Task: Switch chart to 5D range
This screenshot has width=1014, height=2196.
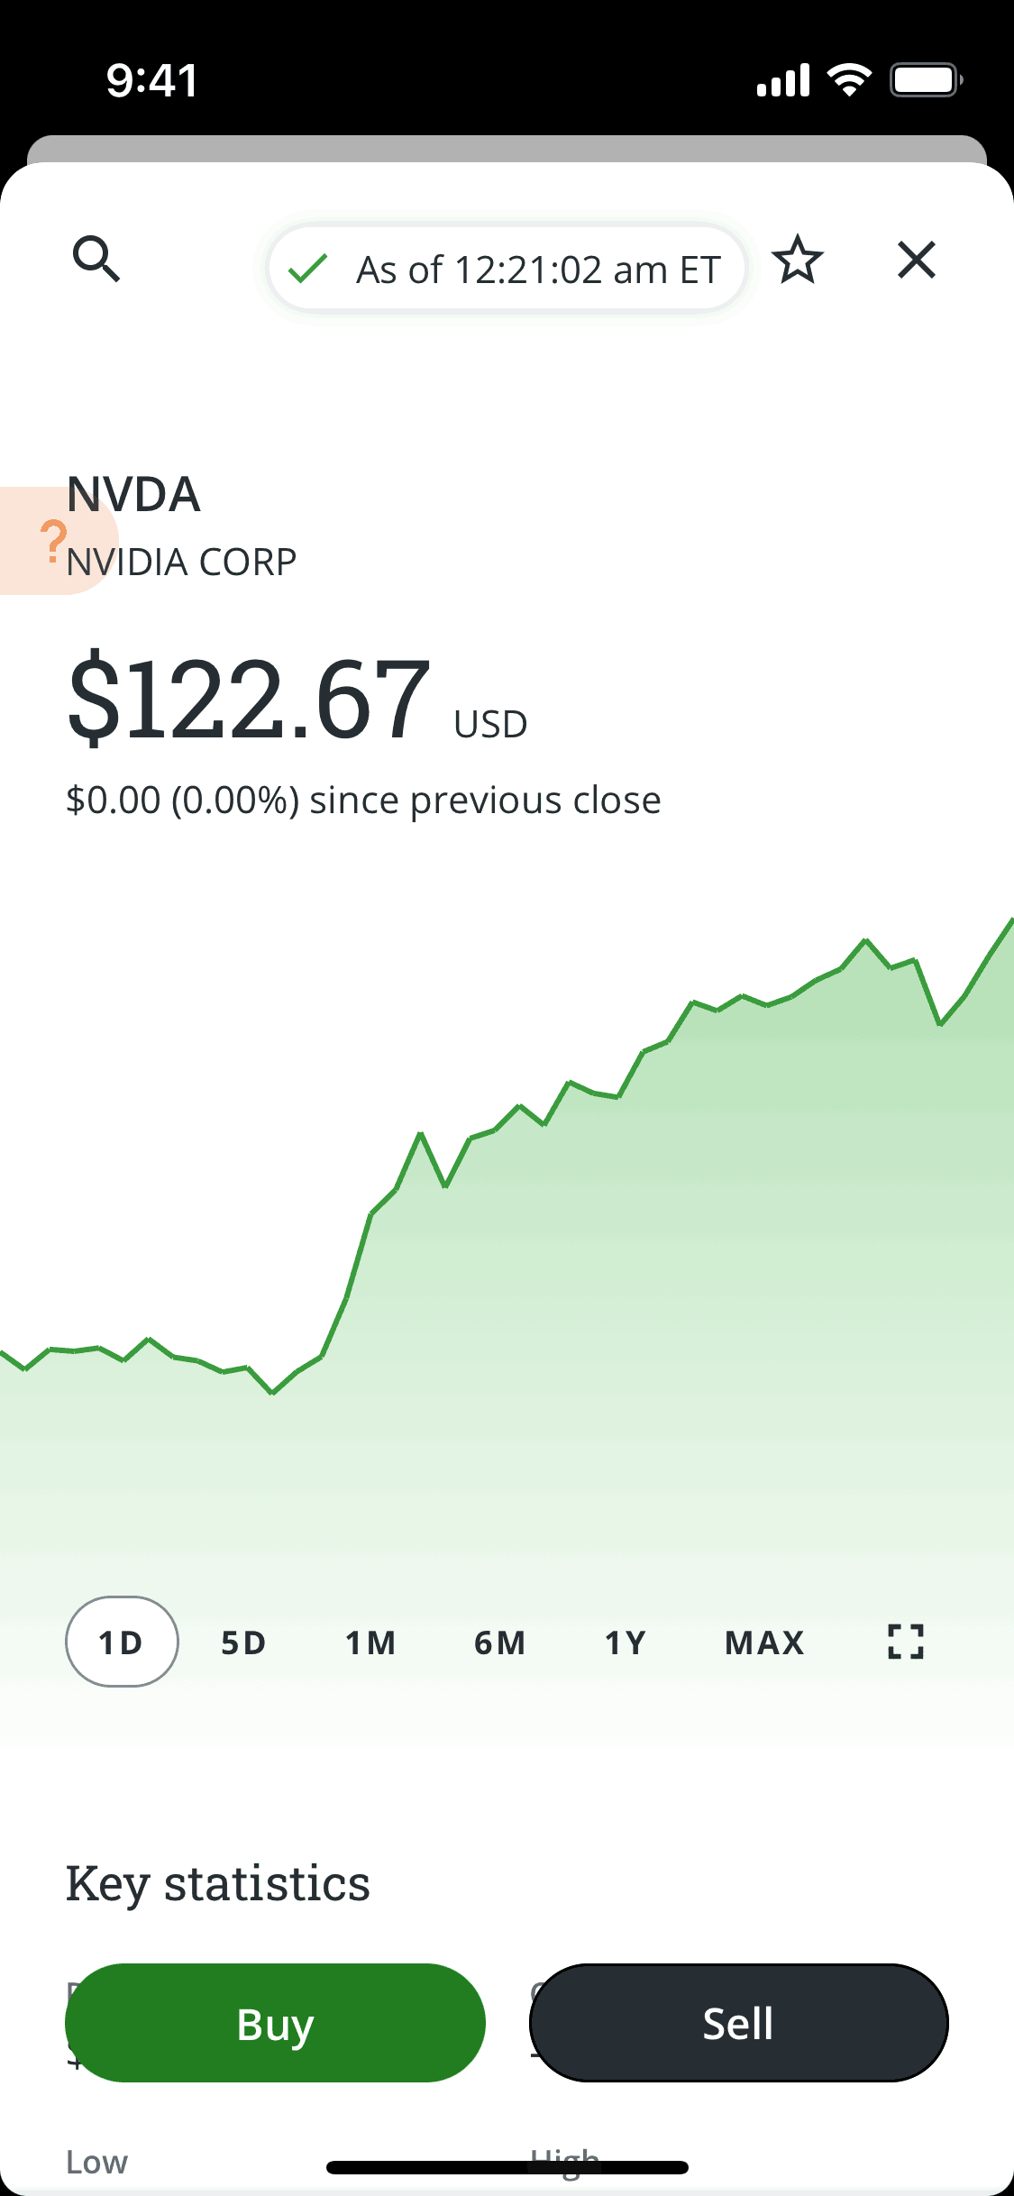Action: (243, 1642)
